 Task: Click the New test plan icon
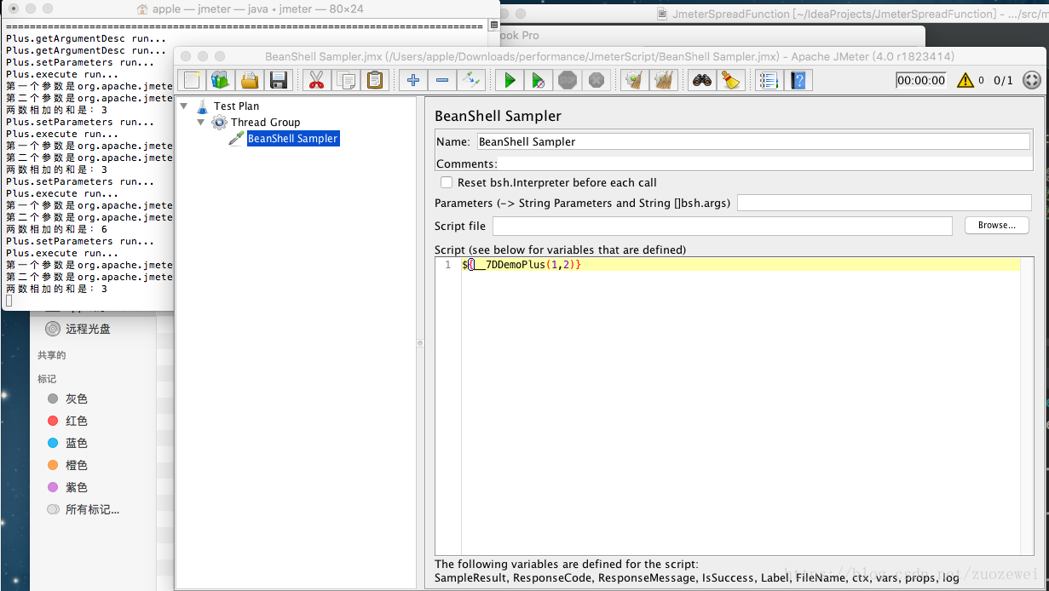[x=192, y=80]
